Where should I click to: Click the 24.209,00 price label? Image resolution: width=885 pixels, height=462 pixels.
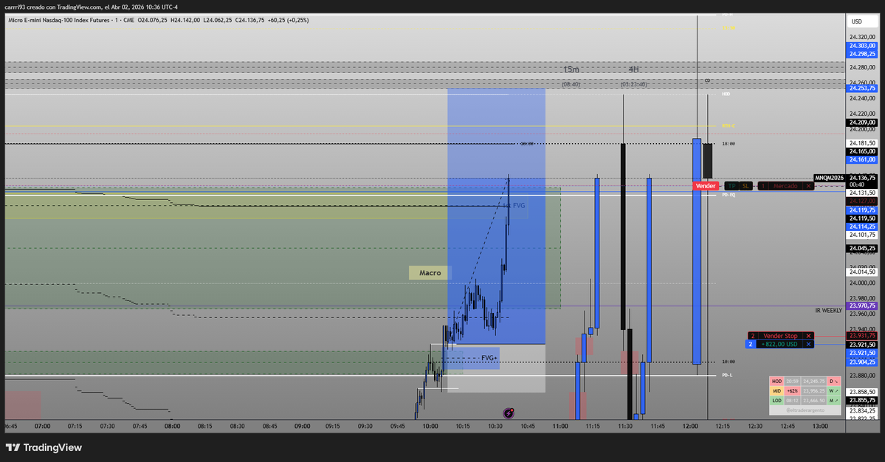pyautogui.click(x=862, y=123)
